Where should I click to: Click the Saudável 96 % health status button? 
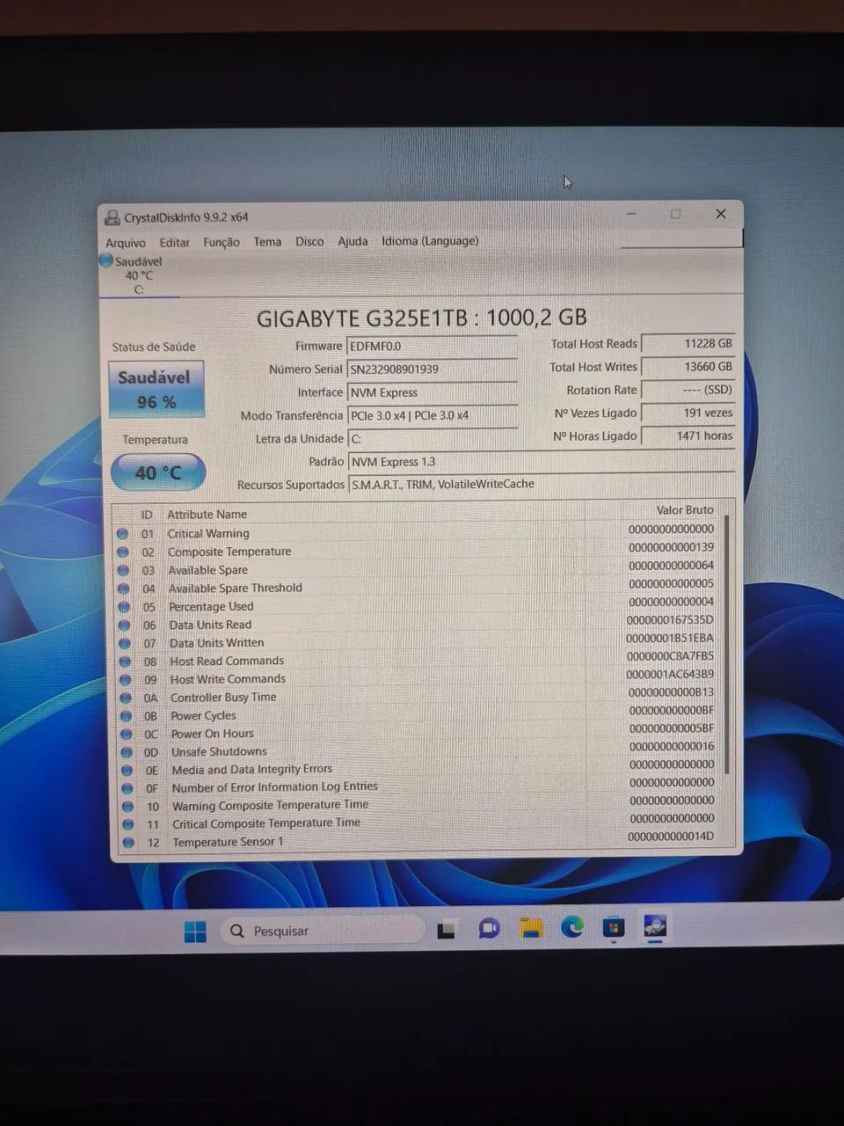tap(156, 389)
